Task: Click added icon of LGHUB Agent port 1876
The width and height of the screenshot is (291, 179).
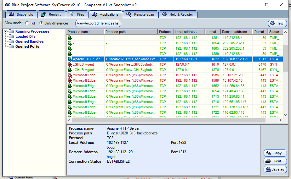Action: [x=70, y=70]
